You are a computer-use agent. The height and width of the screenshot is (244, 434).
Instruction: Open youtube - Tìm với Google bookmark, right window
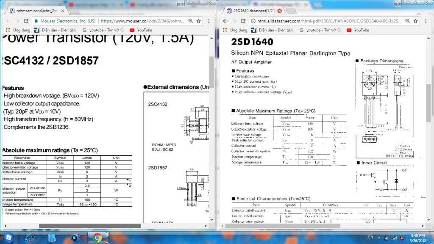coord(321,30)
